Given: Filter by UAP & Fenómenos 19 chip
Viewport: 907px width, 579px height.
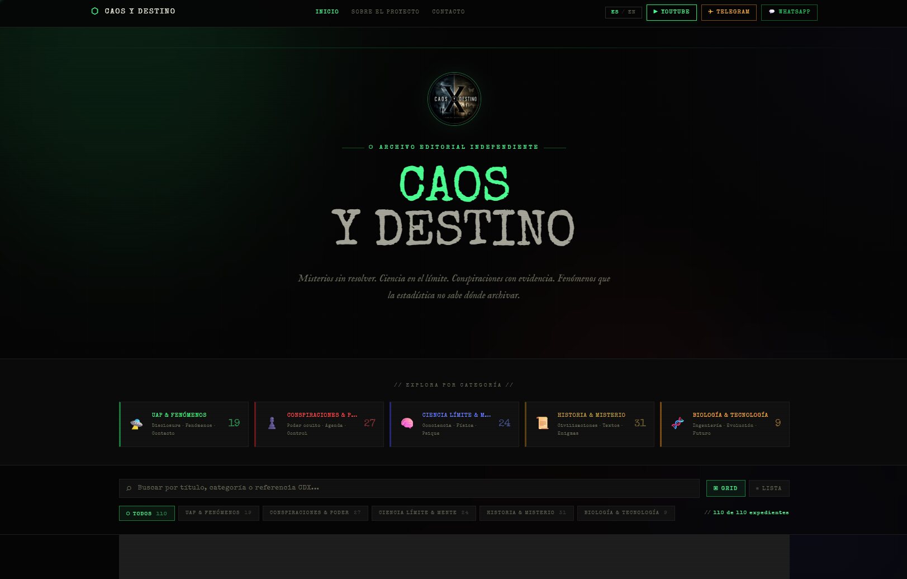Looking at the screenshot, I should (219, 513).
